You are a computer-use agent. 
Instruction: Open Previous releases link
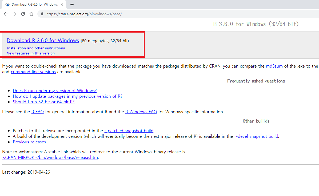coord(29,142)
